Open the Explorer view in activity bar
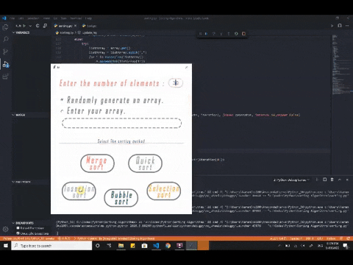This screenshot has width=353, height=265. pos(5,27)
